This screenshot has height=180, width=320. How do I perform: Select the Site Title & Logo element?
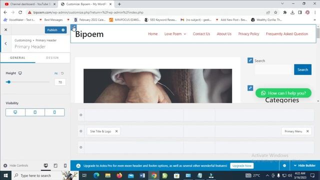click(x=100, y=131)
